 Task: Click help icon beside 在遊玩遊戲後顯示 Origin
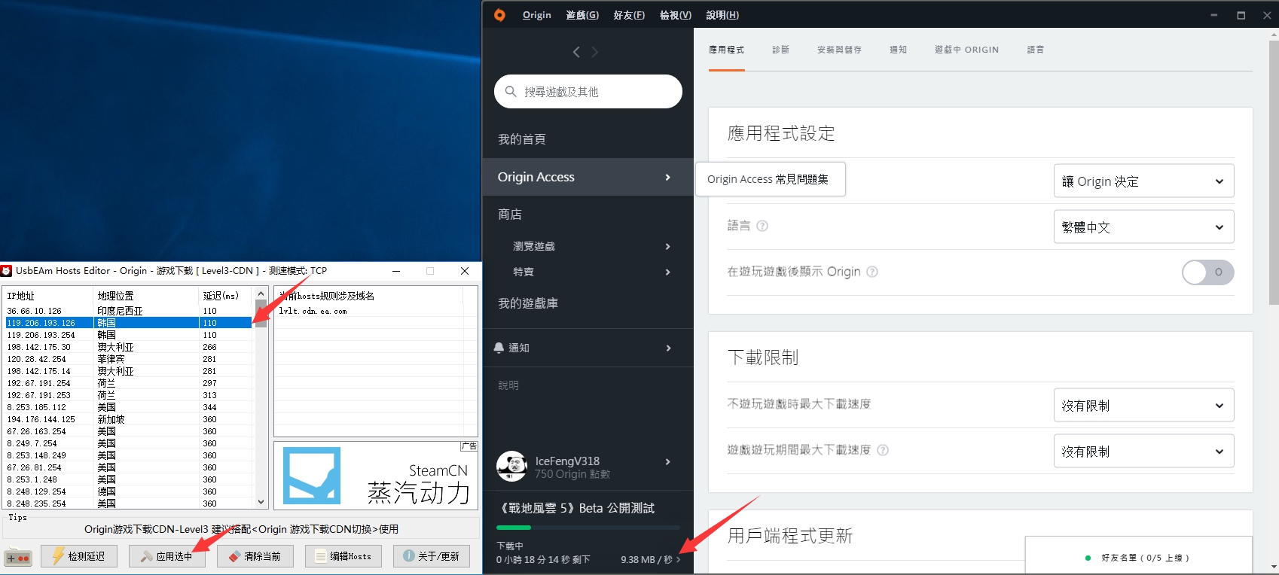[x=872, y=272]
